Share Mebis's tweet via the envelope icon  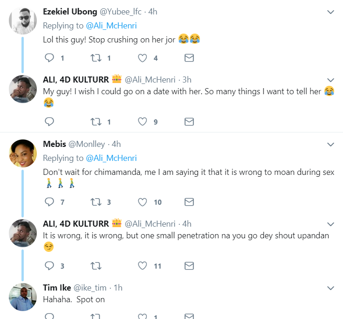click(x=189, y=202)
